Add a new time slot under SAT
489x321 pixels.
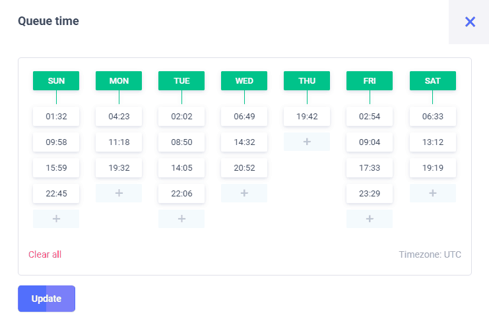433,193
